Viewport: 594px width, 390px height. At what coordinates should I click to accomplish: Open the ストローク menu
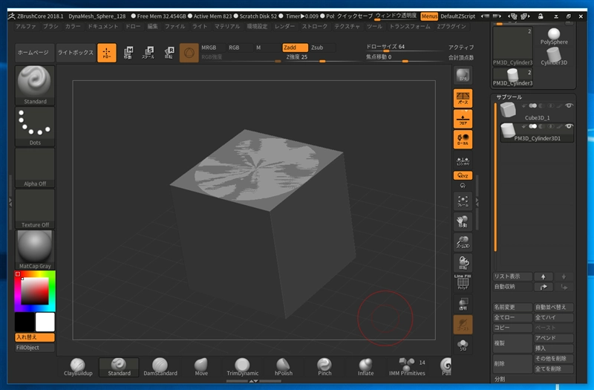click(314, 27)
